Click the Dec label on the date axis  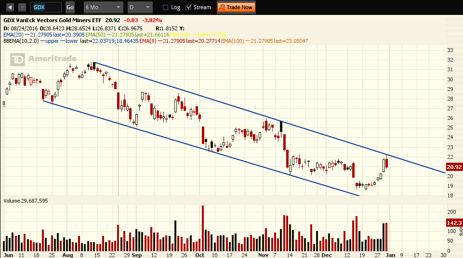[x=326, y=255]
